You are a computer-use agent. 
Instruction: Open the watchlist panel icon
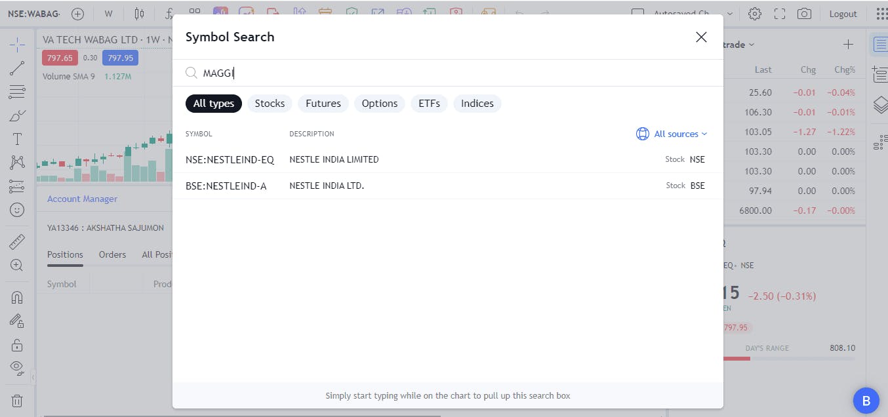pyautogui.click(x=879, y=45)
